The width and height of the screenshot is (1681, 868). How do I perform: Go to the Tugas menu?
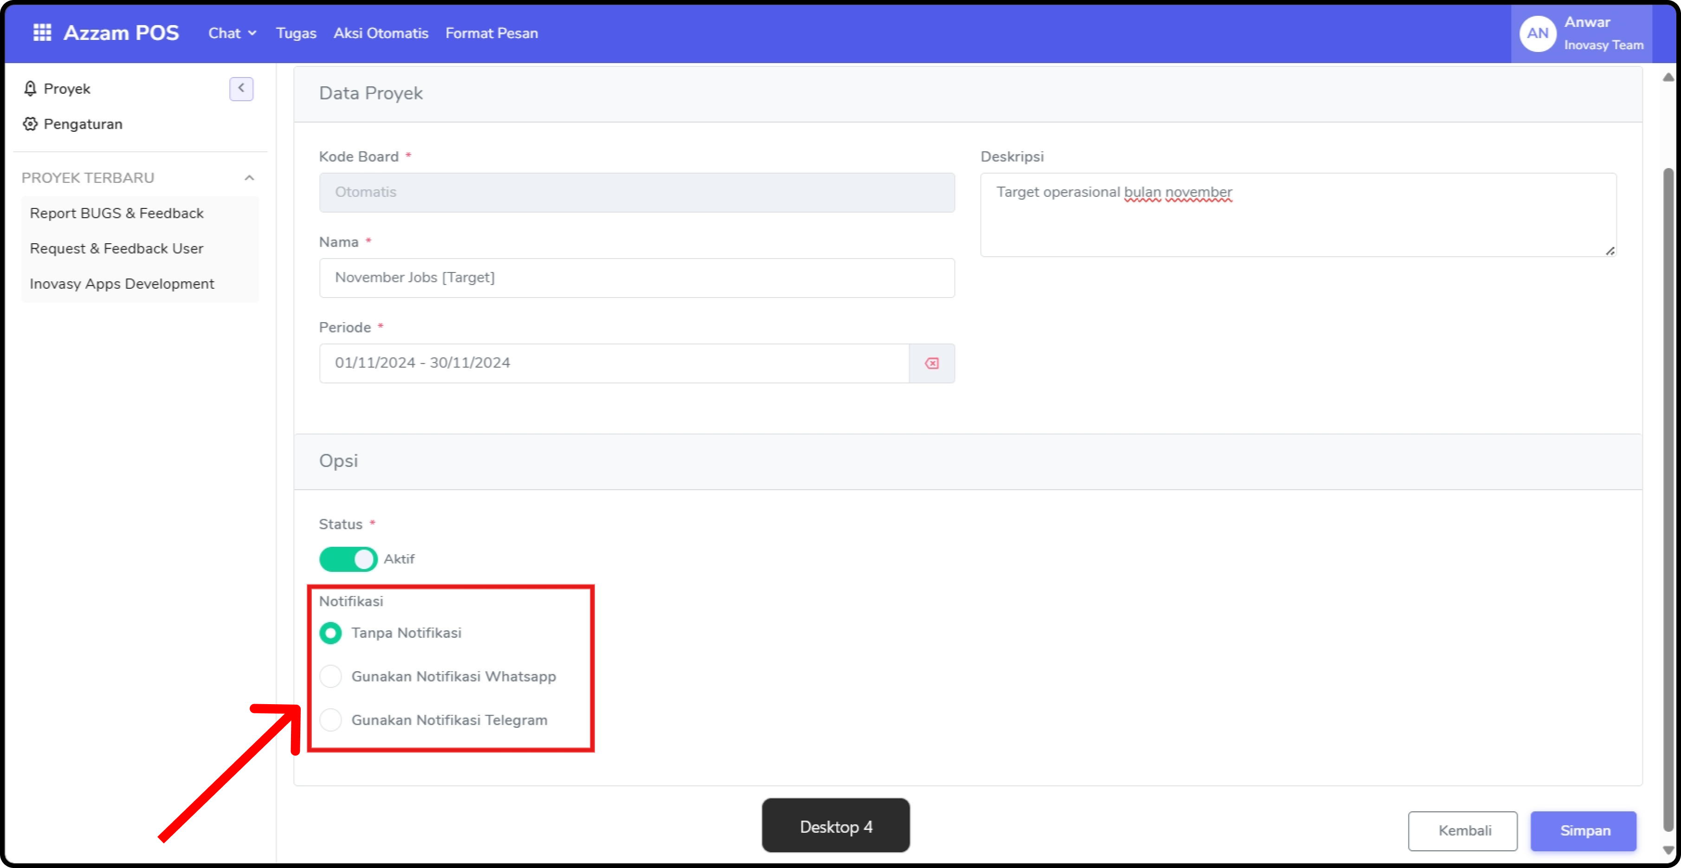[296, 33]
